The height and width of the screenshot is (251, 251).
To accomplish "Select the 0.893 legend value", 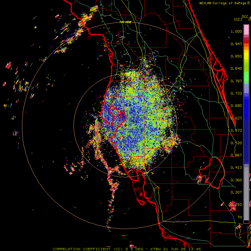I will tap(236, 56).
